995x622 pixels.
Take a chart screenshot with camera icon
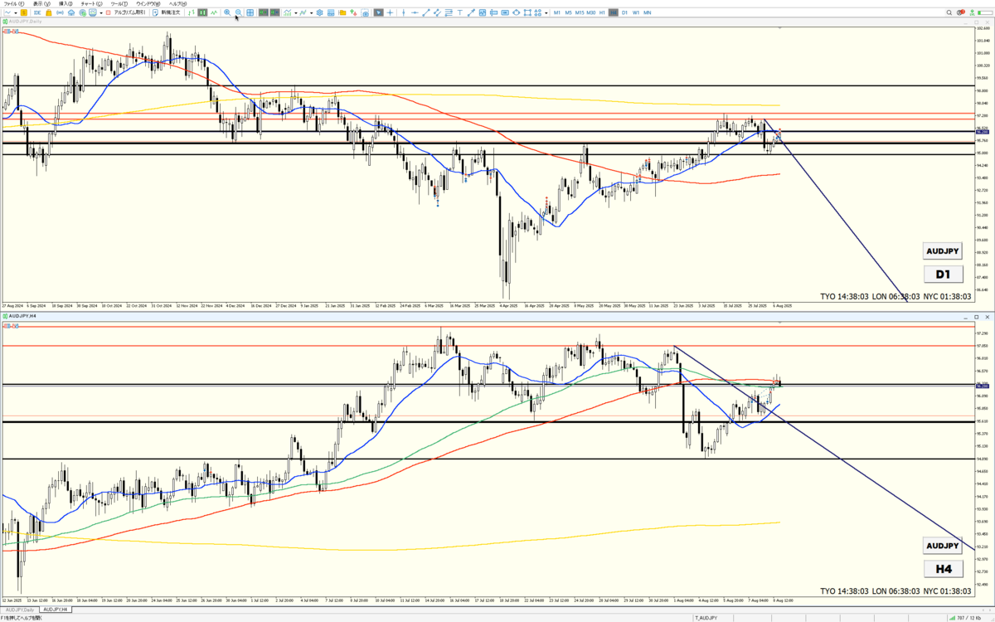pyautogui.click(x=366, y=13)
